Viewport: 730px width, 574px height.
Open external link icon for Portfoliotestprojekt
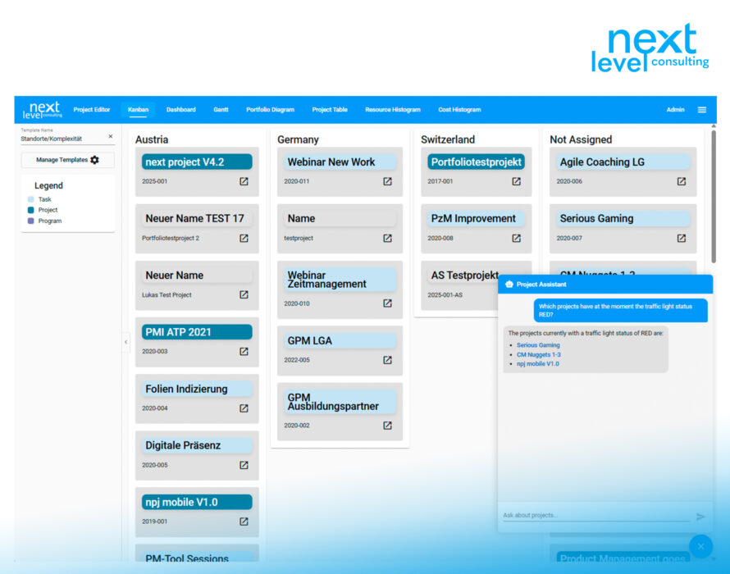pyautogui.click(x=516, y=181)
